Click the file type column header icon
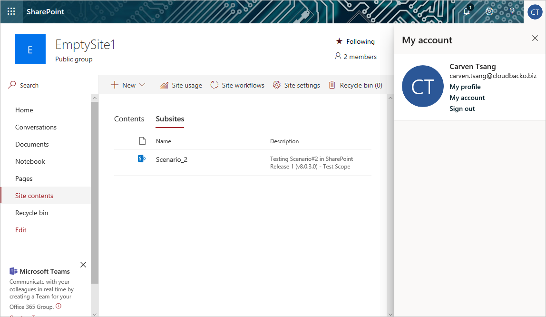546x317 pixels. click(x=142, y=141)
